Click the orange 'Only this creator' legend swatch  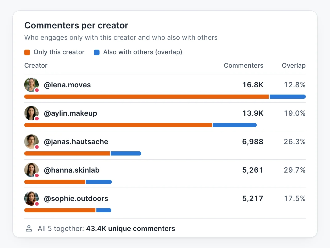point(27,52)
